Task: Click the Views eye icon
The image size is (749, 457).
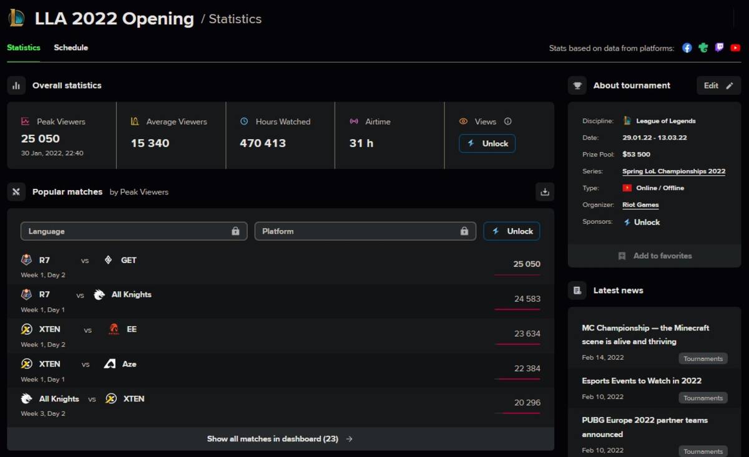Action: [463, 122]
